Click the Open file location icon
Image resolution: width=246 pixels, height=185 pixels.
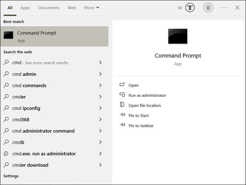pyautogui.click(x=122, y=105)
